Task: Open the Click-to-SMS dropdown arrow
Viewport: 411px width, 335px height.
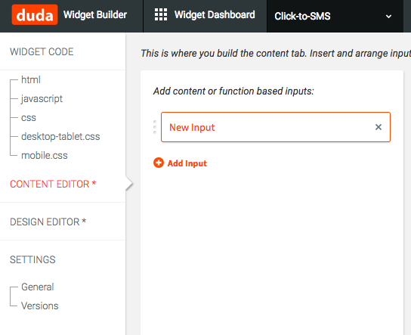Action: point(388,17)
